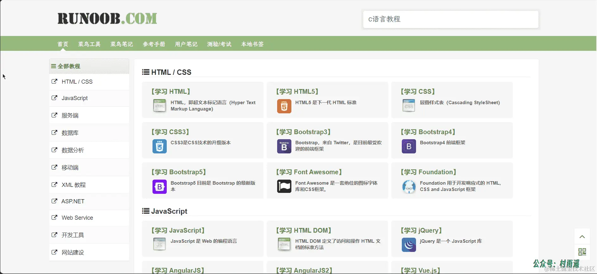The height and width of the screenshot is (274, 597).
Task: Click external-link icon next to 服务端
Action: (54, 115)
